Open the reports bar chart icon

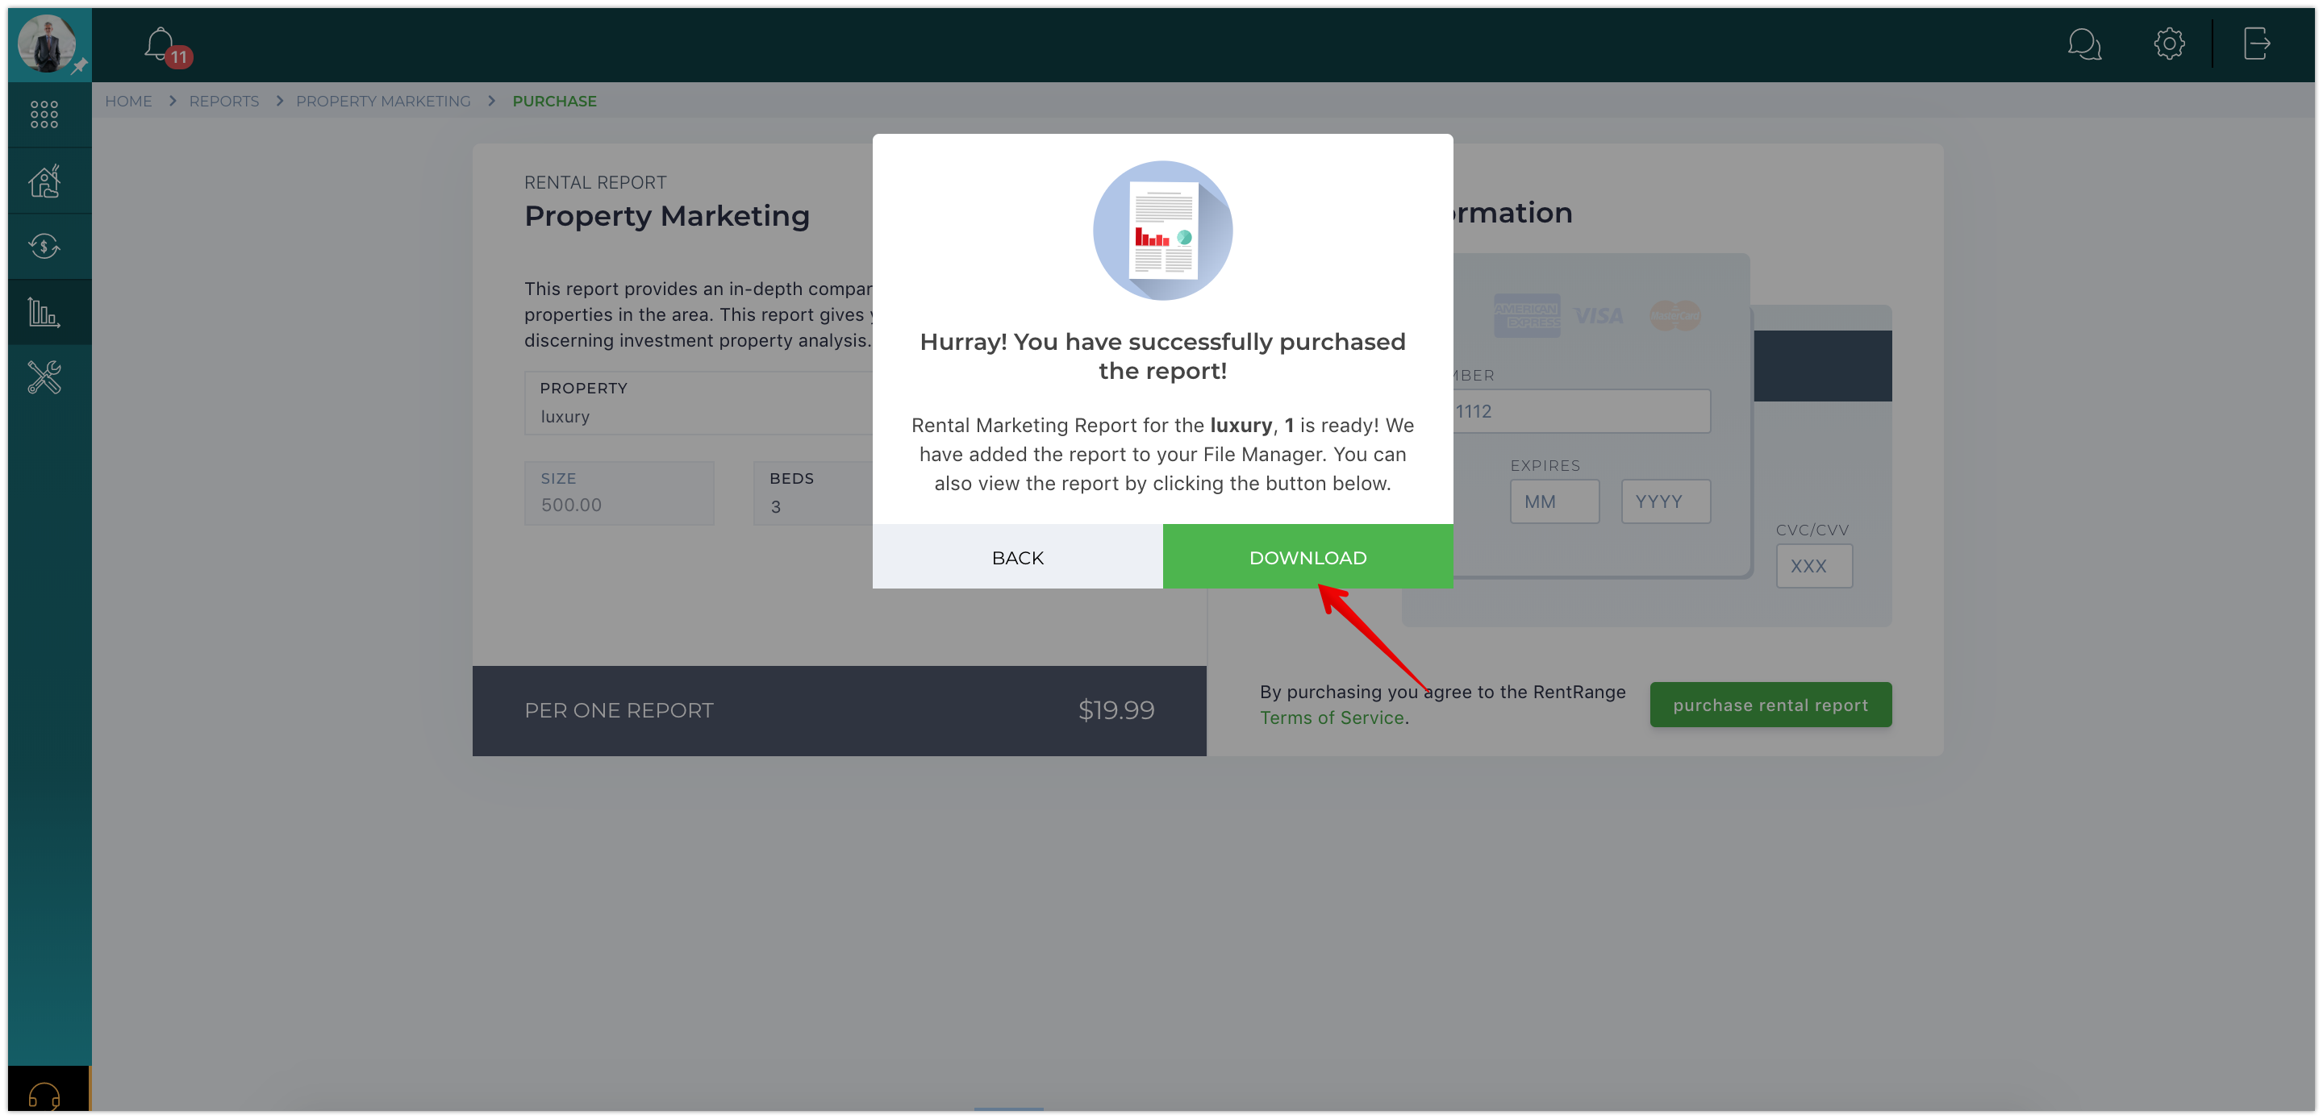coord(44,312)
